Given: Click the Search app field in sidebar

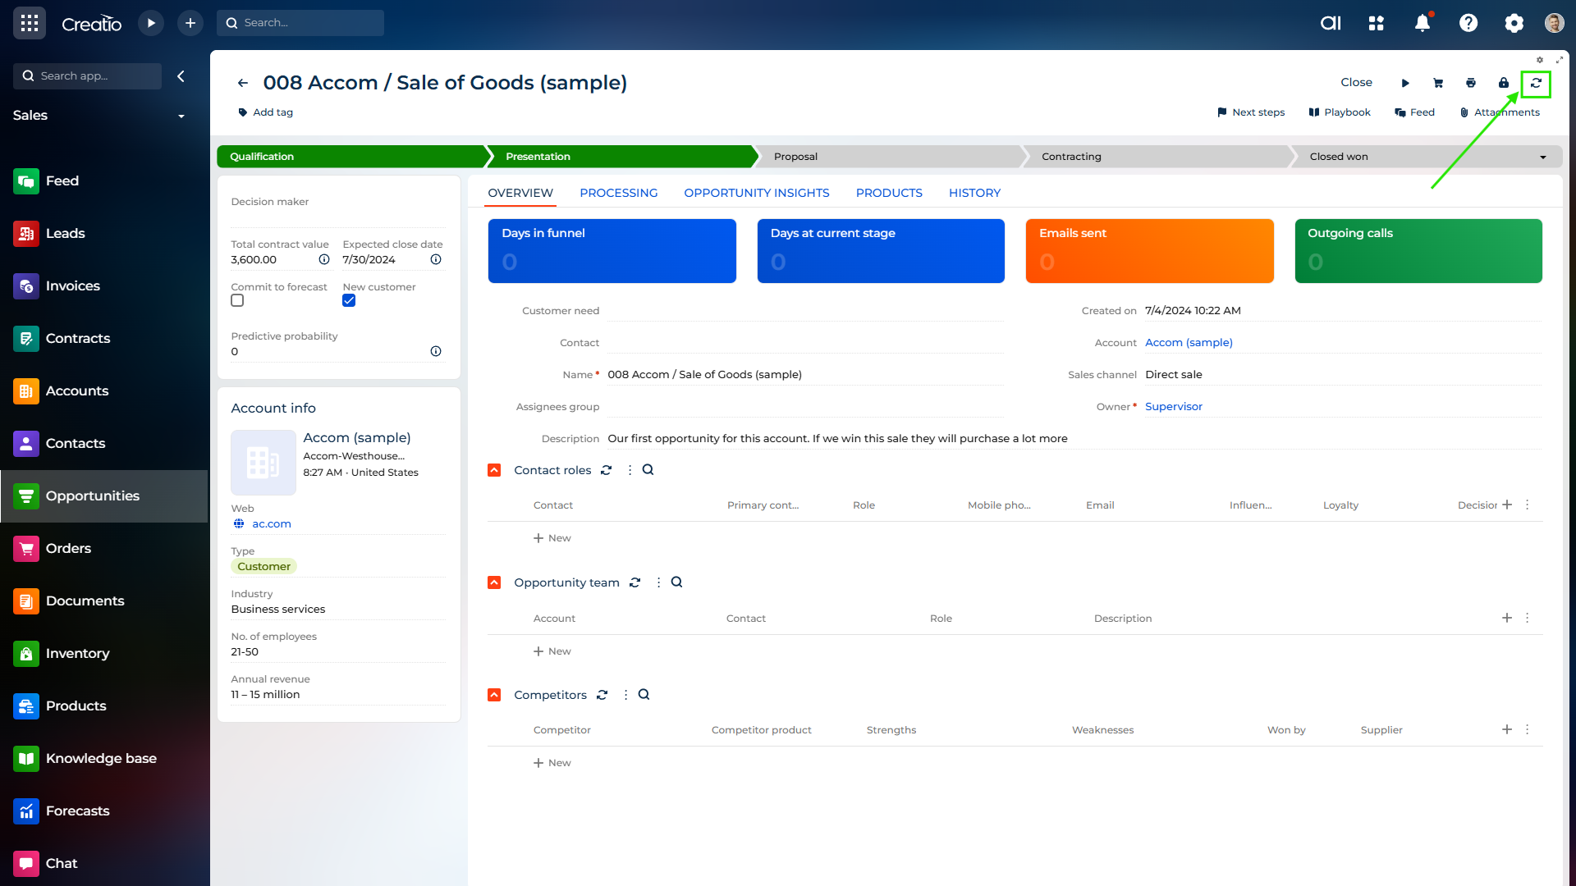Looking at the screenshot, I should [87, 76].
